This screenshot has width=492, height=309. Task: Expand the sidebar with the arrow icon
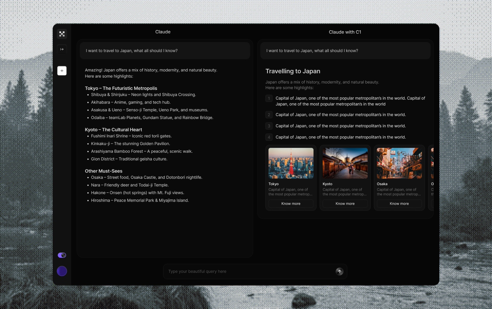(62, 49)
